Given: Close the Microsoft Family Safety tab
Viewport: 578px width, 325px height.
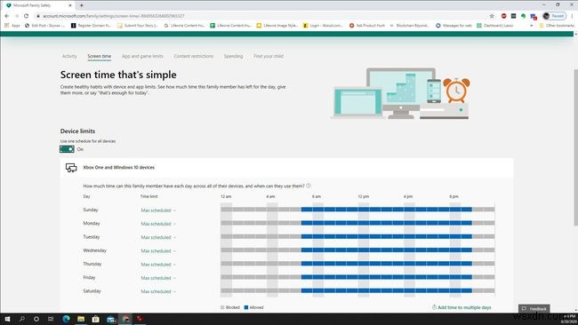Looking at the screenshot, I should [70, 5].
